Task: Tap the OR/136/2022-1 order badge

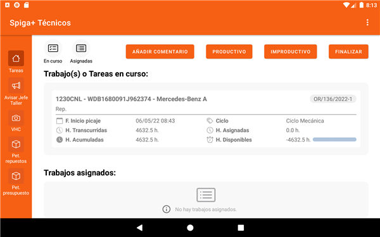Action: point(332,99)
